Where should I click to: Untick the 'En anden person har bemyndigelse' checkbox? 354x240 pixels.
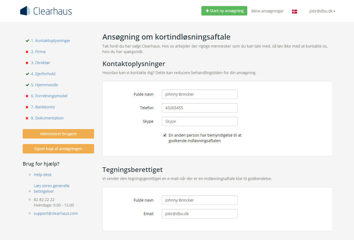click(x=165, y=135)
